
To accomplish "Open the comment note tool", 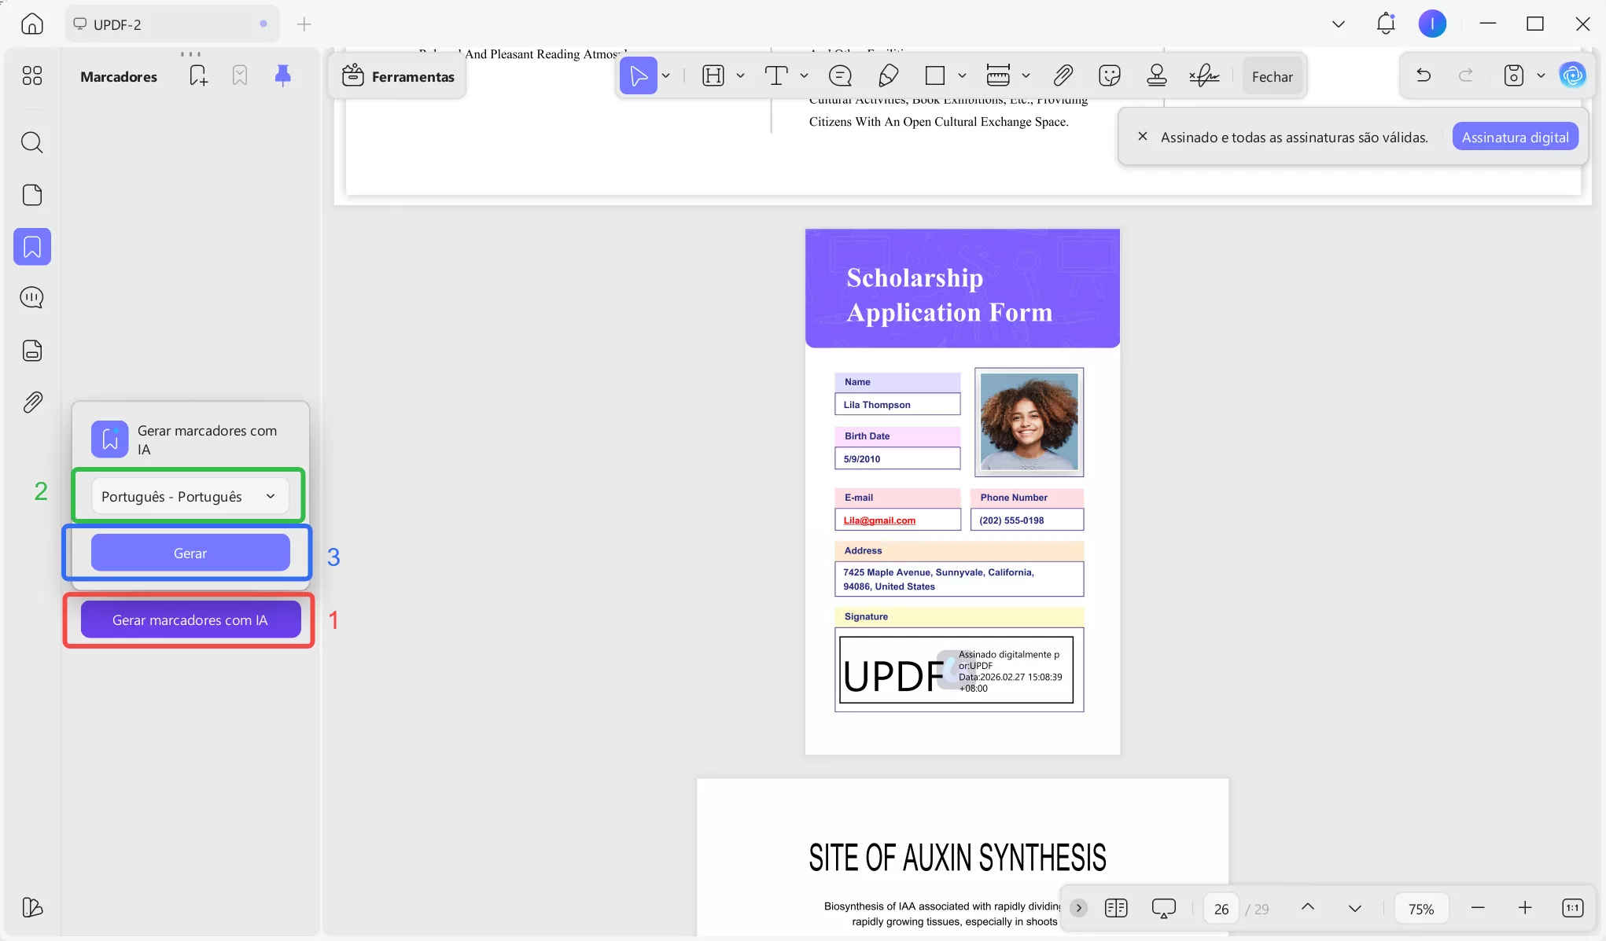I will [840, 75].
